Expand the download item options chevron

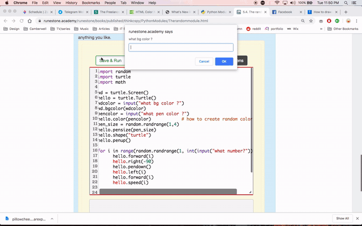52,219
